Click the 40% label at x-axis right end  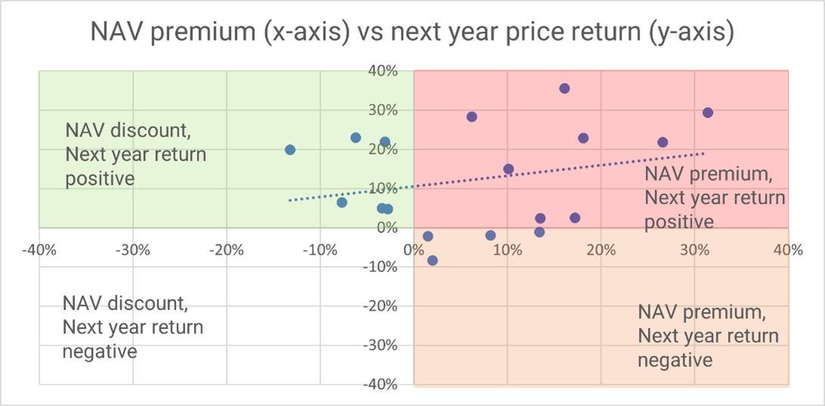(x=786, y=249)
